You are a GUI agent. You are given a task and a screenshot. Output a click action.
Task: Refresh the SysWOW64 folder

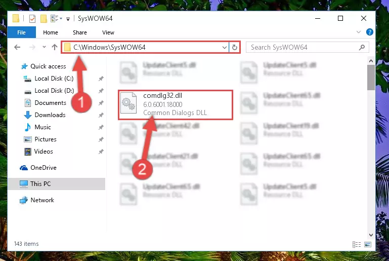pyautogui.click(x=234, y=47)
